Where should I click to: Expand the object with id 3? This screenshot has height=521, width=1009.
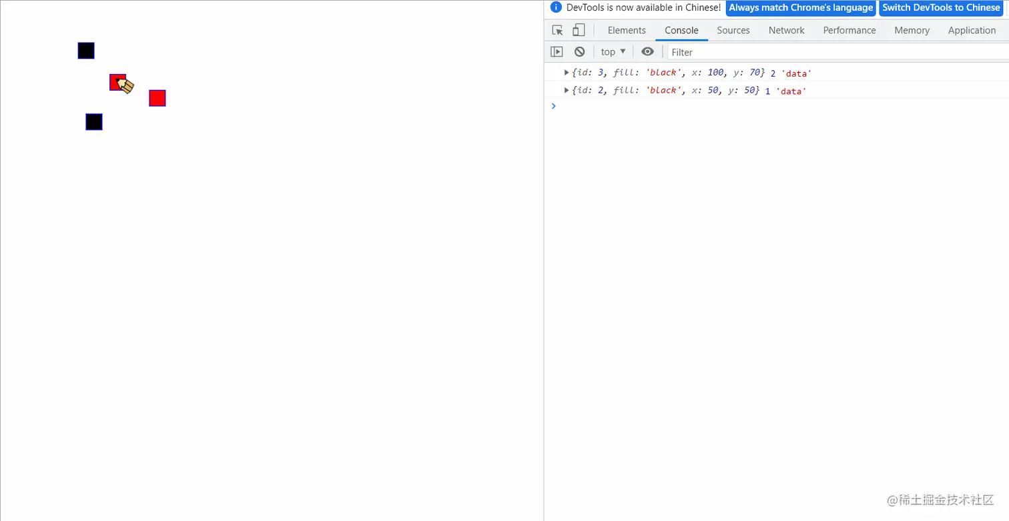coord(566,72)
